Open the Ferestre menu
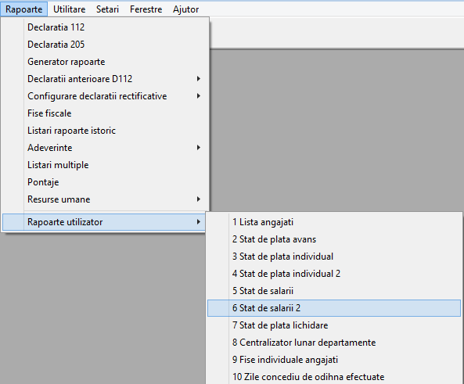The width and height of the screenshot is (464, 384). tap(146, 9)
